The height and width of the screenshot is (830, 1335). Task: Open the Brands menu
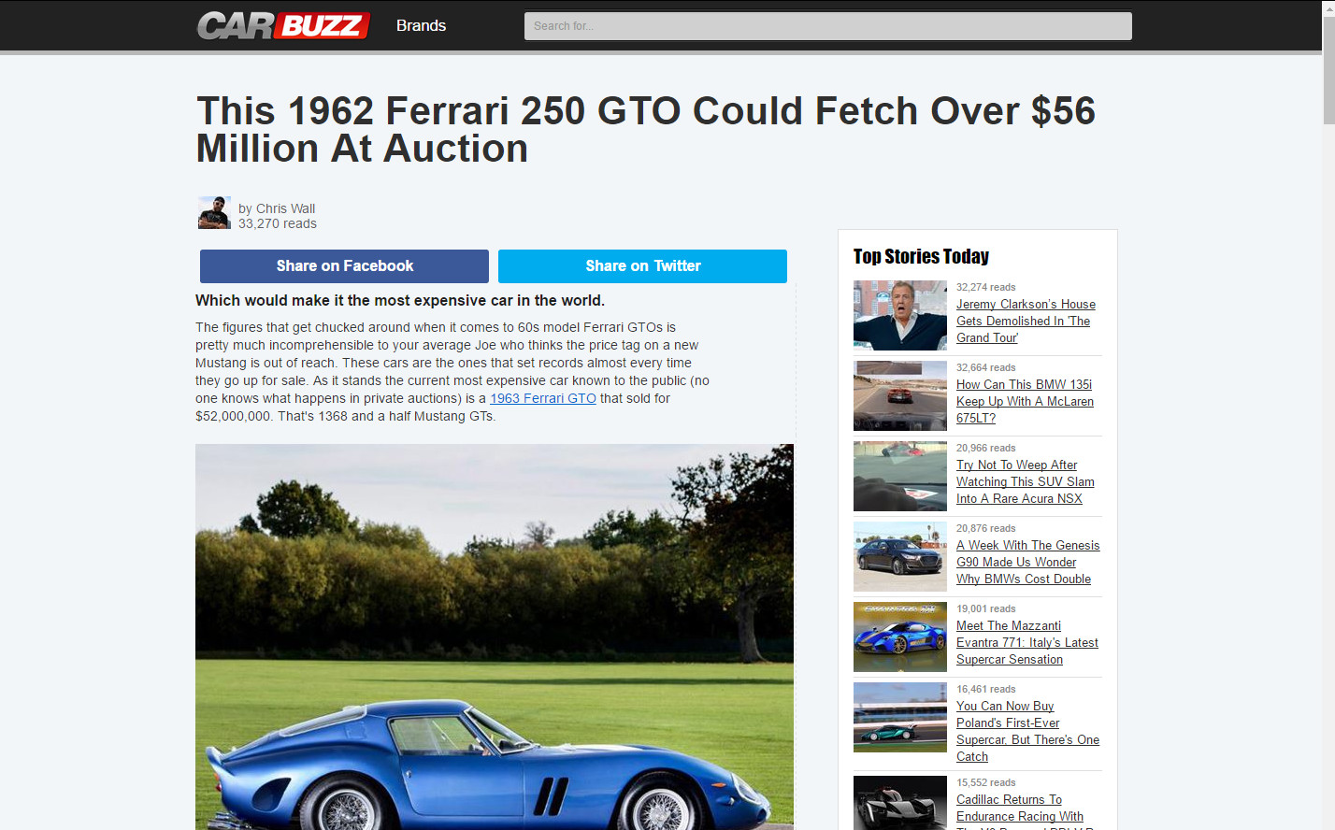[421, 25]
